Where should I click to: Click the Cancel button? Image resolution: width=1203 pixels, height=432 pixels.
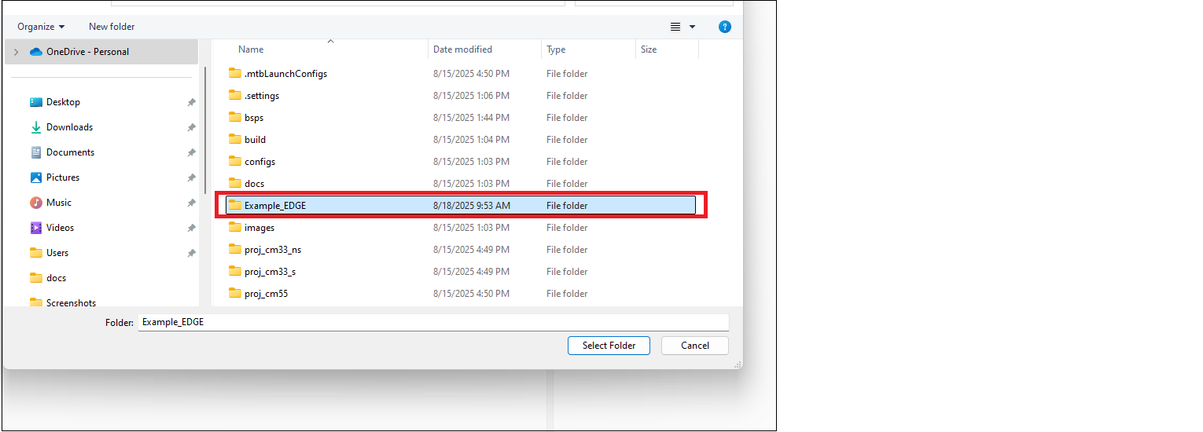[694, 346]
